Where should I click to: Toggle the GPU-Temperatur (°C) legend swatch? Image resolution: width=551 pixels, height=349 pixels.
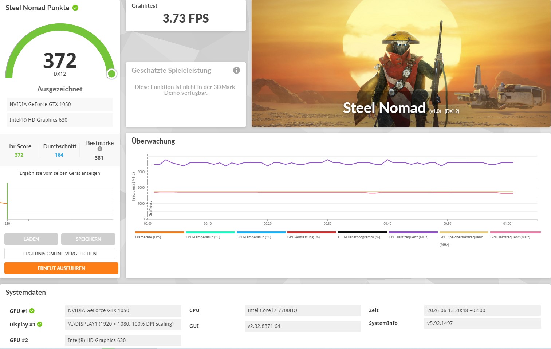click(x=261, y=232)
